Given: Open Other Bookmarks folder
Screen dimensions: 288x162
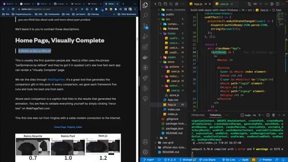Looking at the screenshot, I should [x=127, y=14].
